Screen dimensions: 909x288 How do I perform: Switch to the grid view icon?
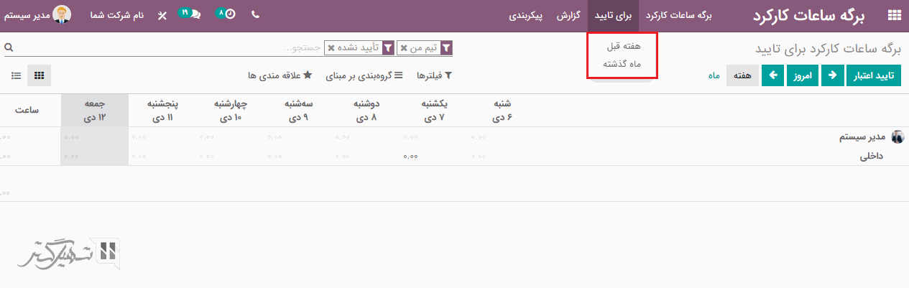point(40,75)
